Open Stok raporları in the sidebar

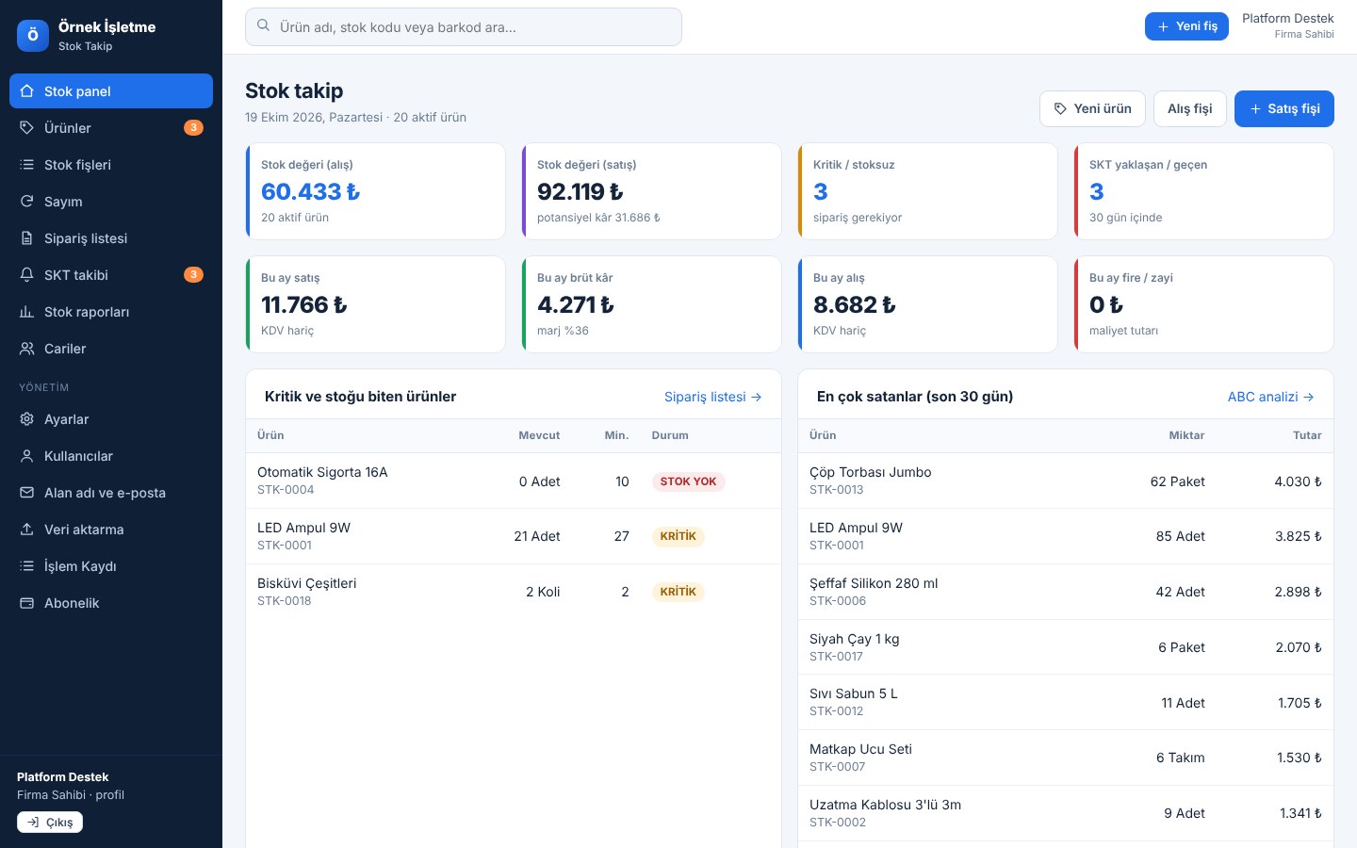[111, 312]
